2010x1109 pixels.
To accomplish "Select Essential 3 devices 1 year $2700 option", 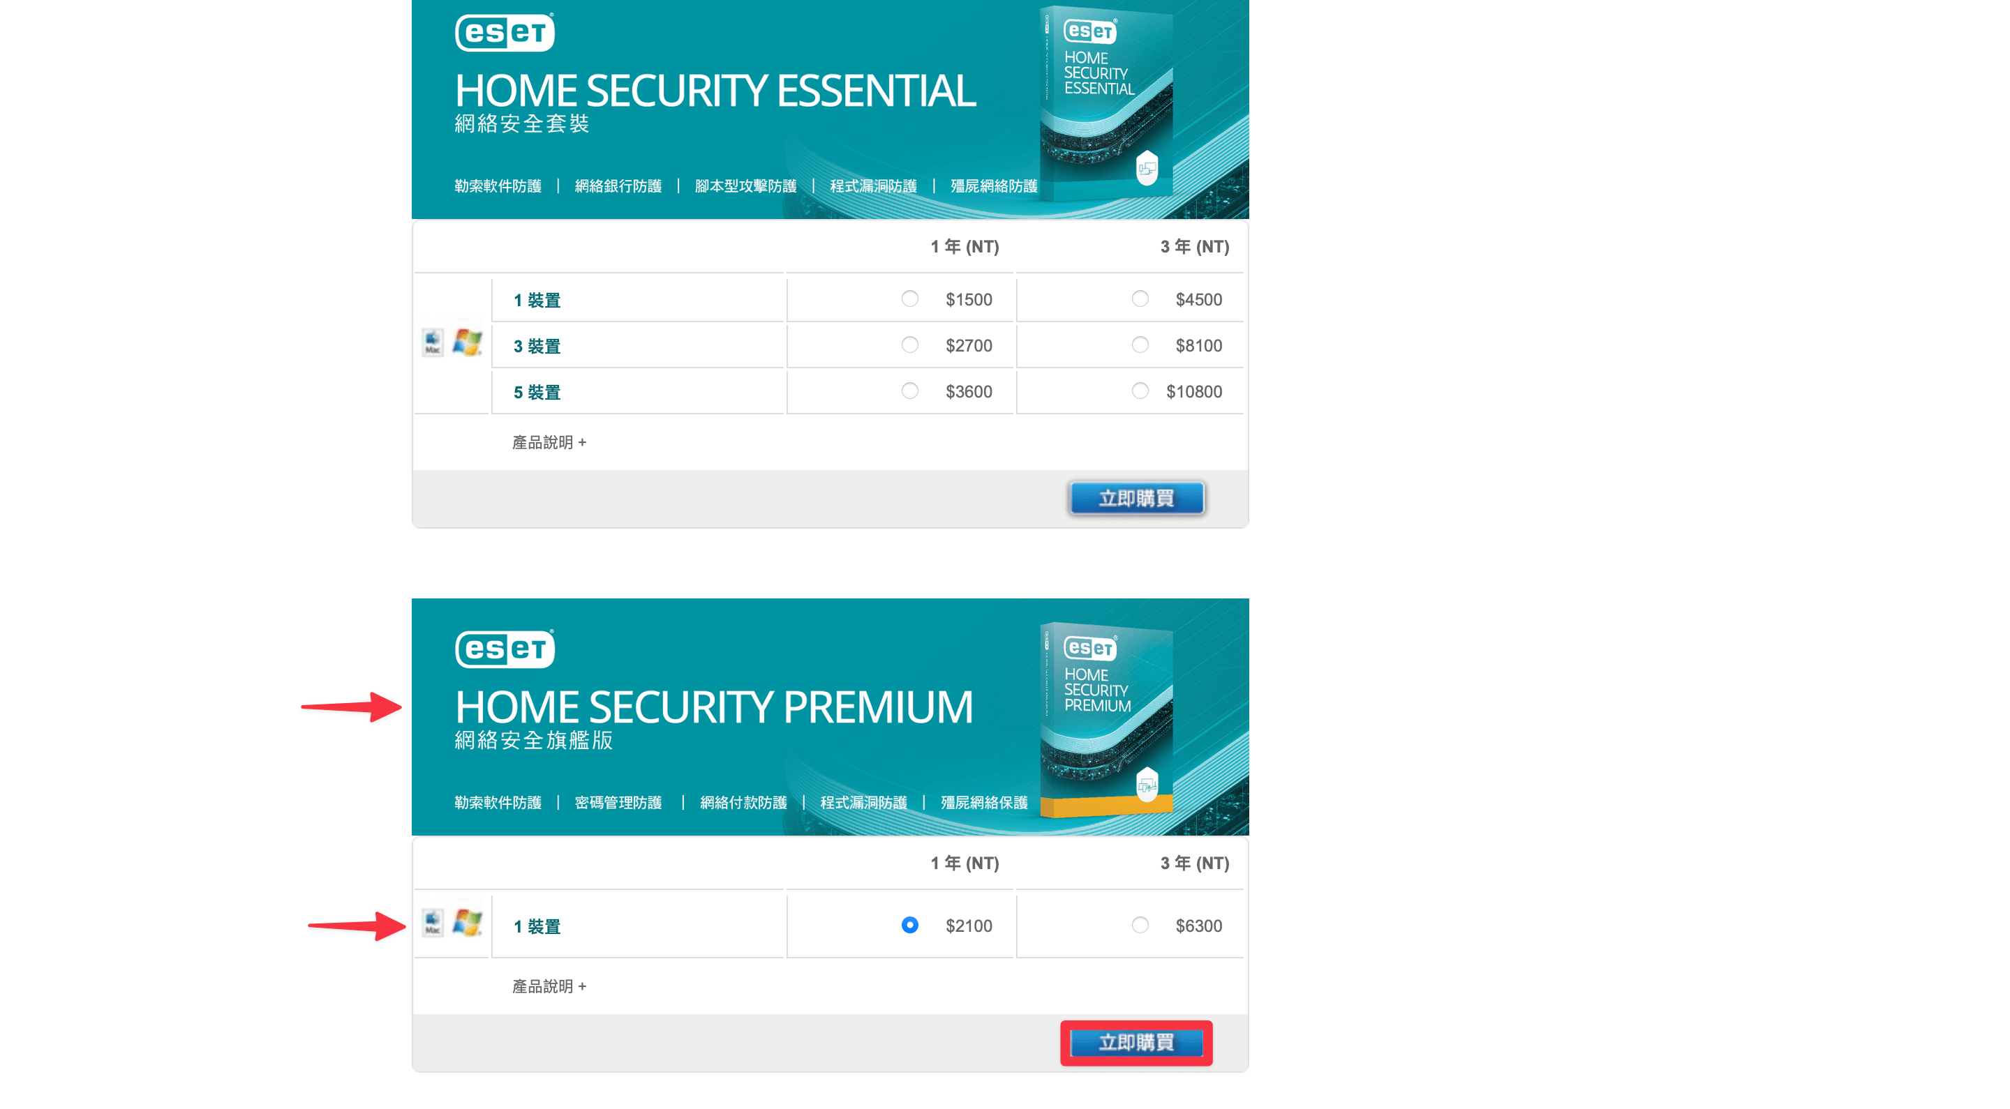I will (910, 345).
